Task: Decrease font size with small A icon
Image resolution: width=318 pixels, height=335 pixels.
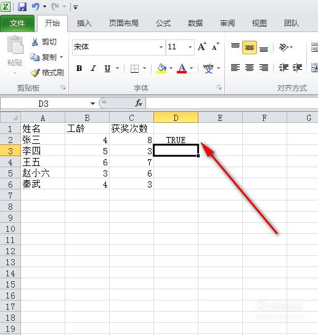Action: 215,46
